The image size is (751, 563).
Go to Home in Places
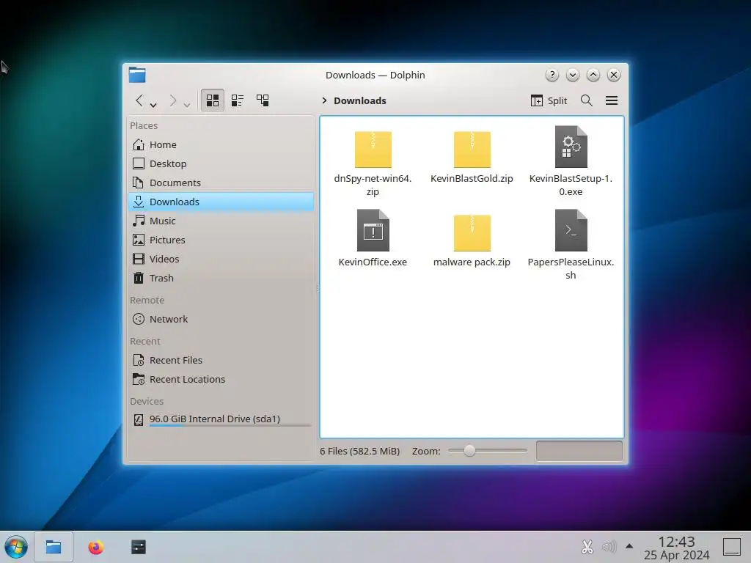click(x=221, y=144)
